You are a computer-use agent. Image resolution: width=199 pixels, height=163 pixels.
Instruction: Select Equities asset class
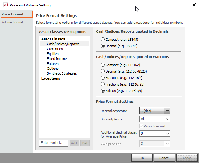[x=53, y=54]
